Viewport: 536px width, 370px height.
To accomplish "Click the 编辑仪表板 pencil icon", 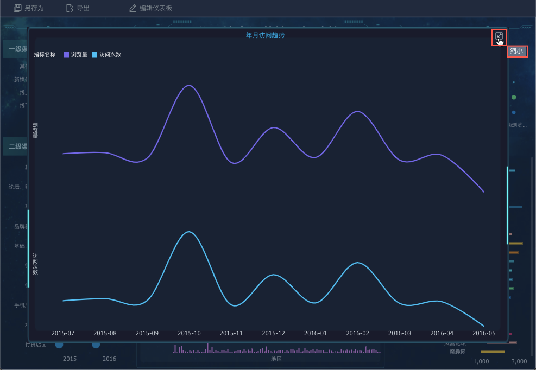I will coord(133,8).
